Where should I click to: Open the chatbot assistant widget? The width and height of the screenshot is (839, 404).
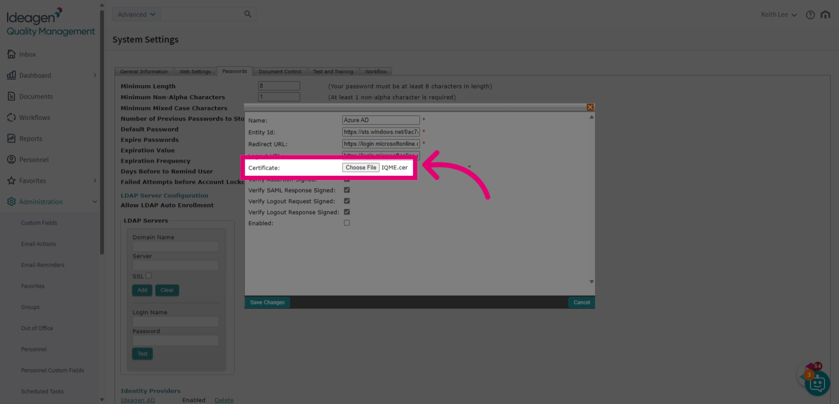coord(817,383)
